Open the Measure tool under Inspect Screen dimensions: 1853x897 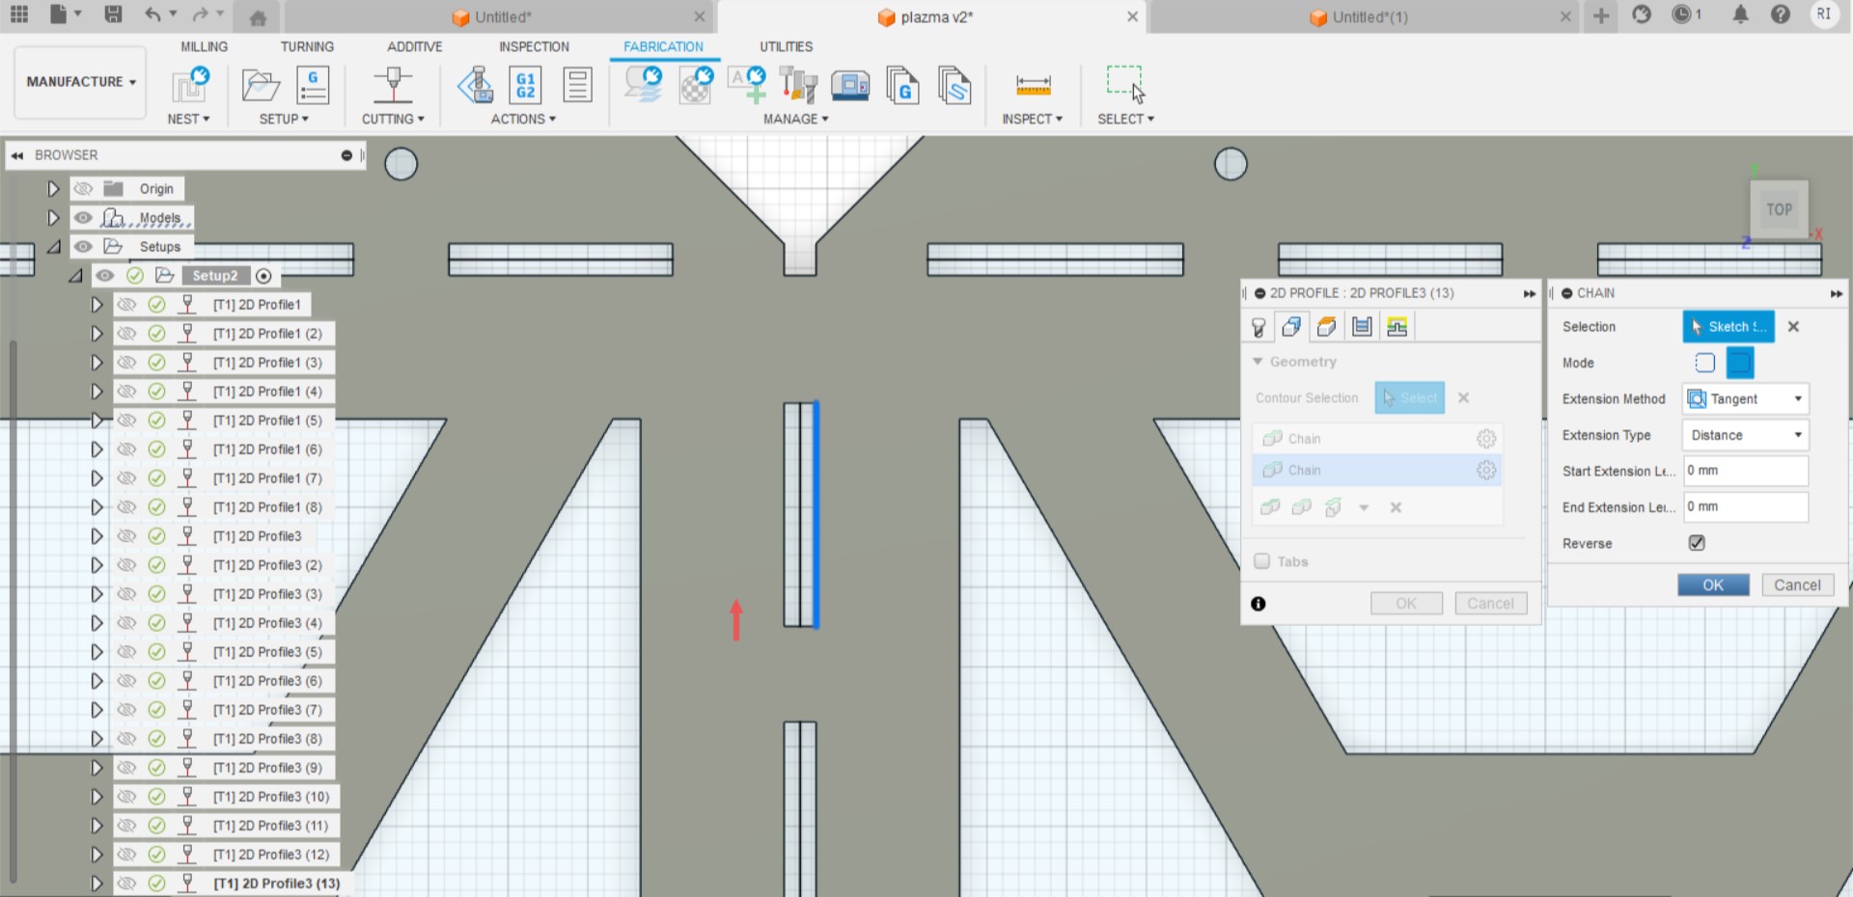tap(1032, 85)
